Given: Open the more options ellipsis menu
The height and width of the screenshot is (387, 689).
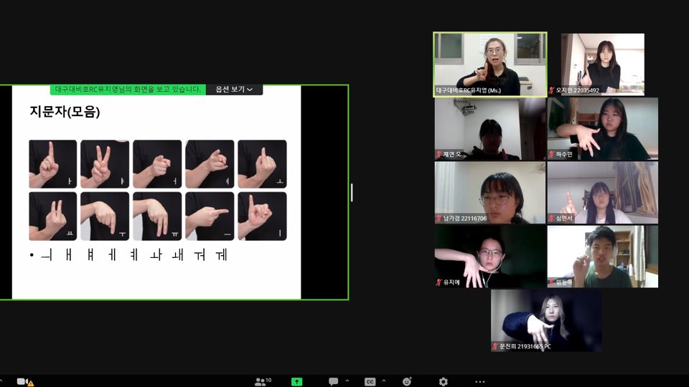Looking at the screenshot, I should point(479,381).
